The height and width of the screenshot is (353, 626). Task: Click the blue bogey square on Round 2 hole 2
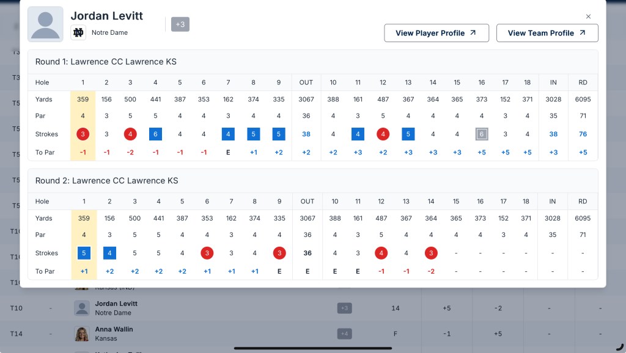point(109,253)
